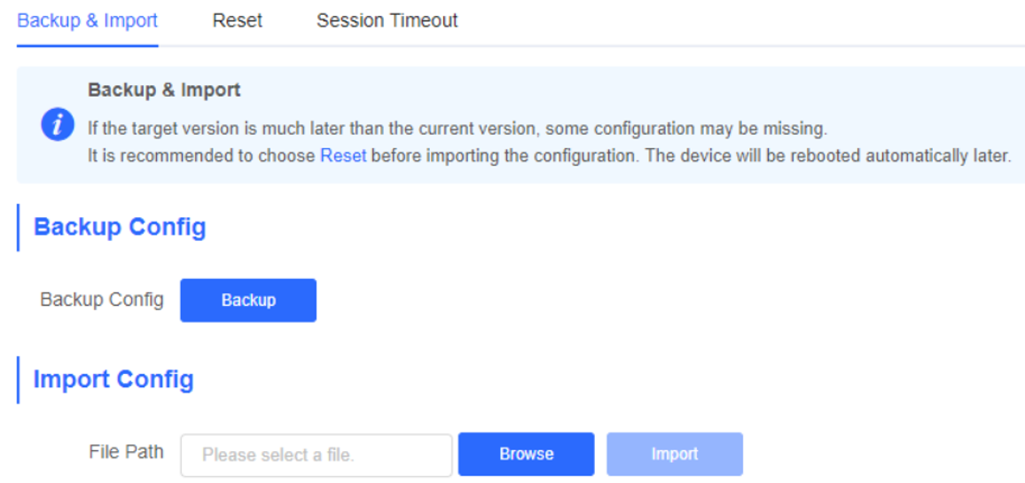Click the bold Backup & Import banner title
The image size is (1025, 483).
click(164, 90)
